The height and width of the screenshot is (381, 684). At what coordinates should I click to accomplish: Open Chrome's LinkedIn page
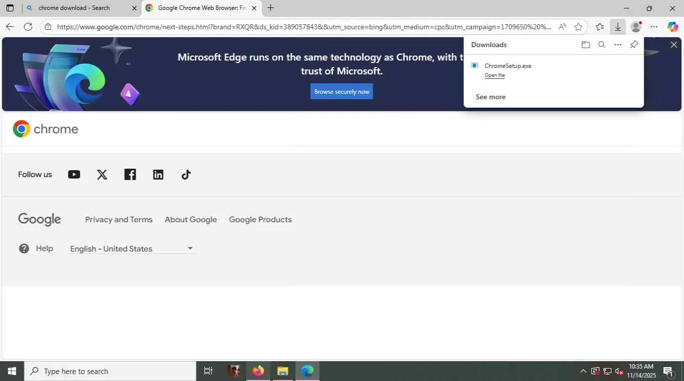point(158,175)
